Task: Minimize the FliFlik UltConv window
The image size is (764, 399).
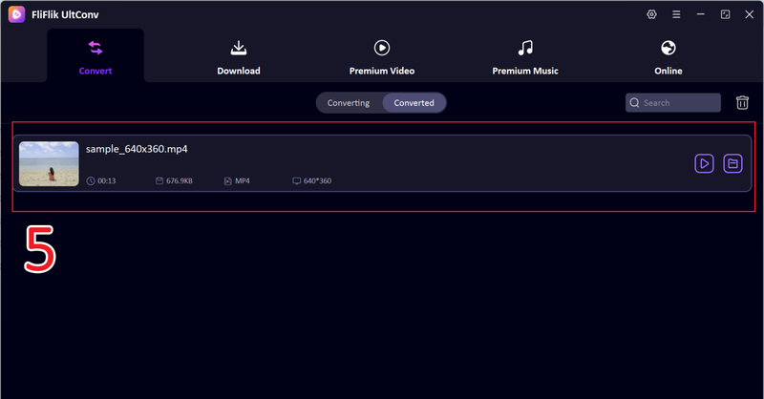Action: click(x=701, y=14)
